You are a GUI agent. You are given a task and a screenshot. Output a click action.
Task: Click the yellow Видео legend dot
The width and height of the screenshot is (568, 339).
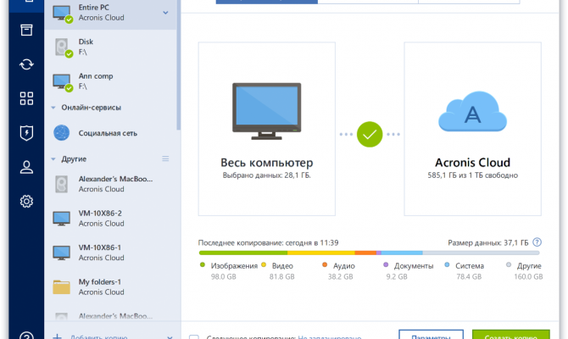264,265
